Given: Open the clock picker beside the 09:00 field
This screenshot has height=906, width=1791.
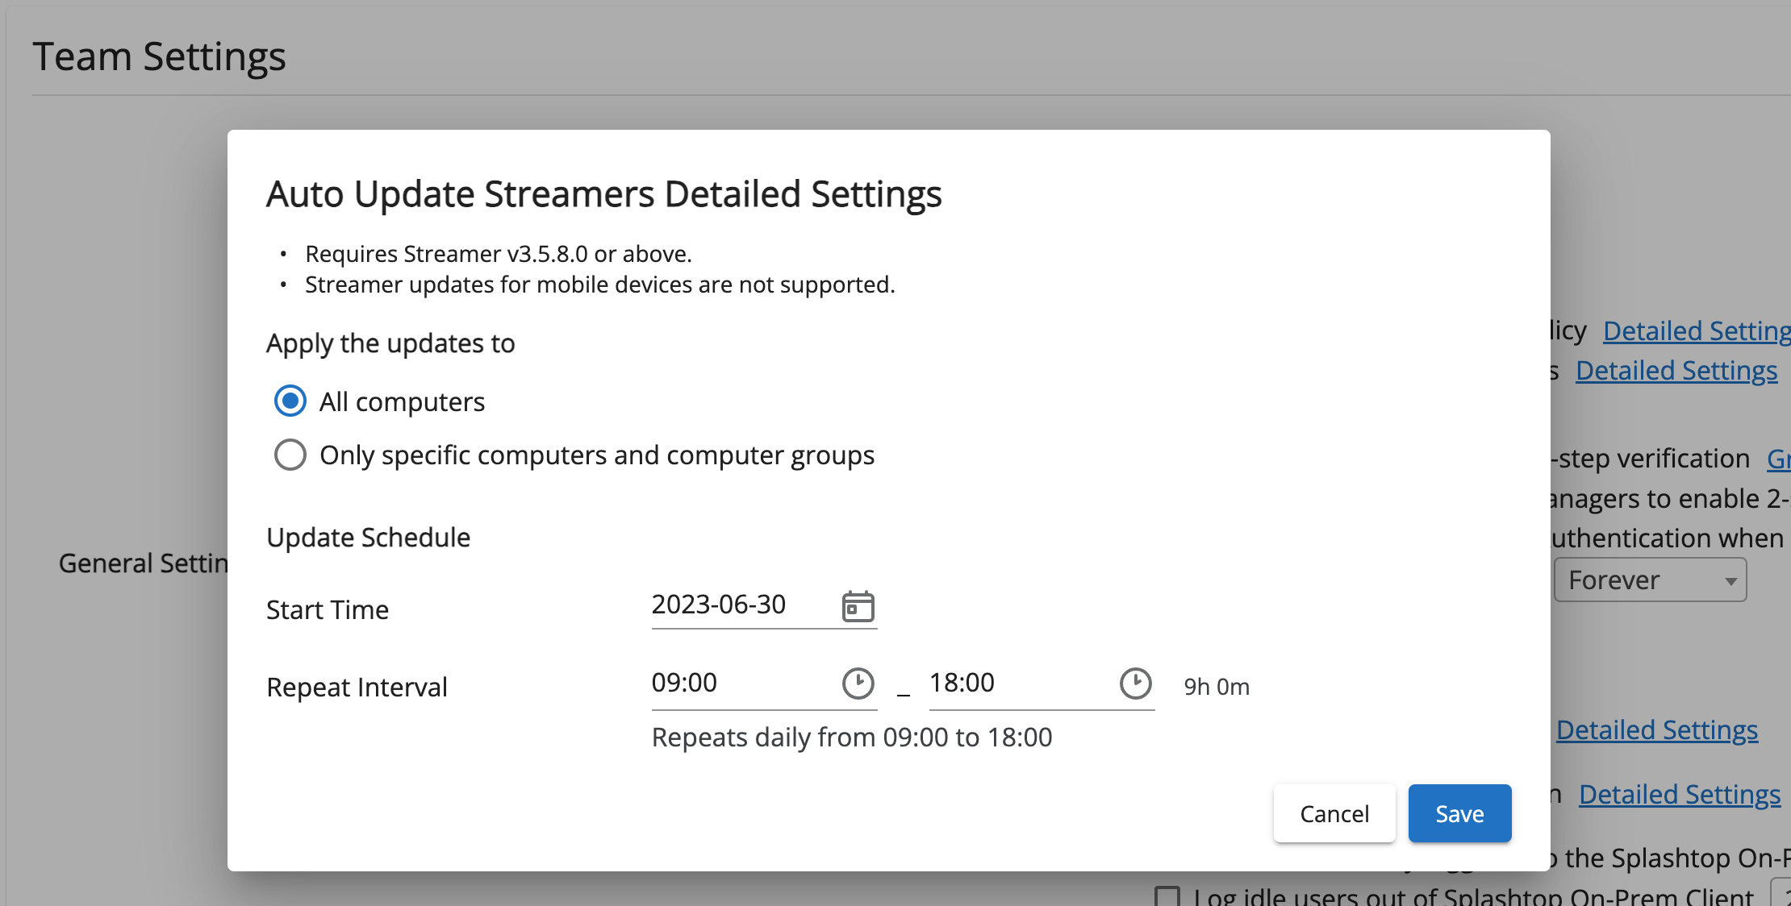Looking at the screenshot, I should [x=859, y=684].
